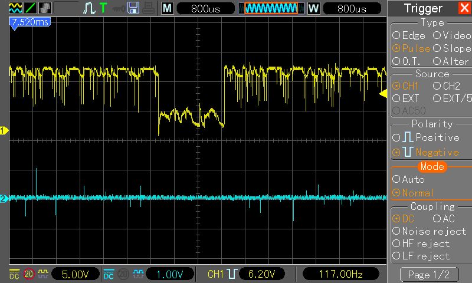Open the Mode section header
Screen dimensions: 472x283
(x=432, y=167)
